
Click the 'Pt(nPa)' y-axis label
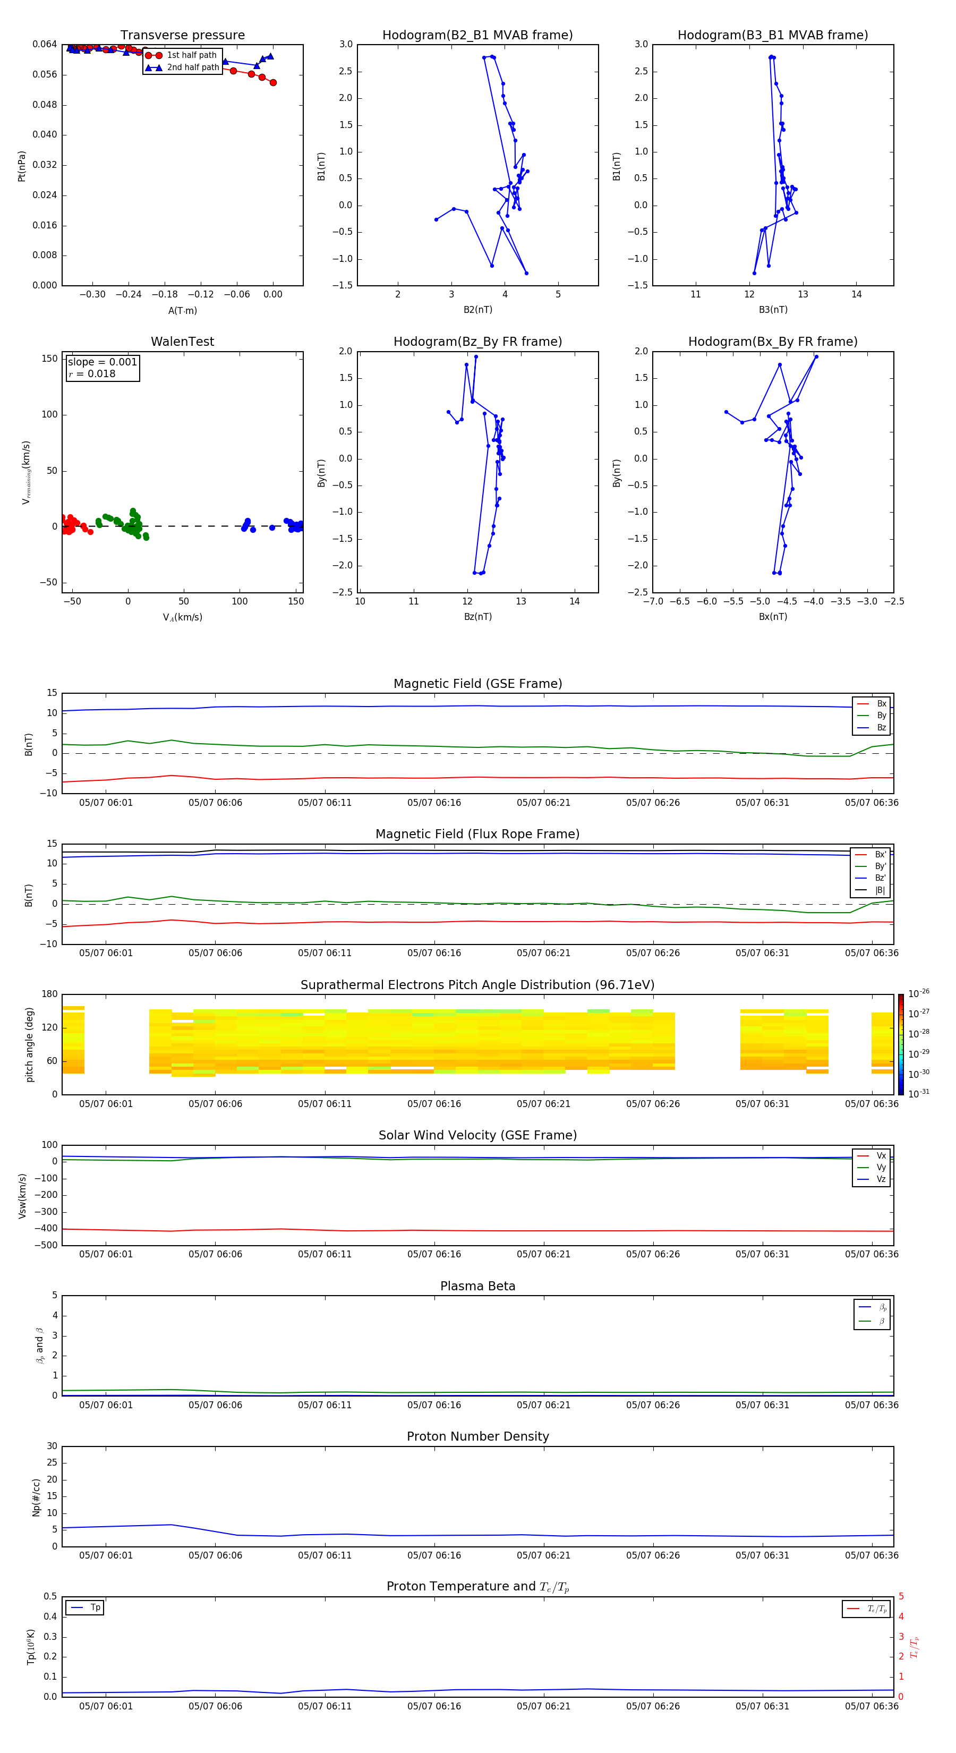[x=22, y=166]
